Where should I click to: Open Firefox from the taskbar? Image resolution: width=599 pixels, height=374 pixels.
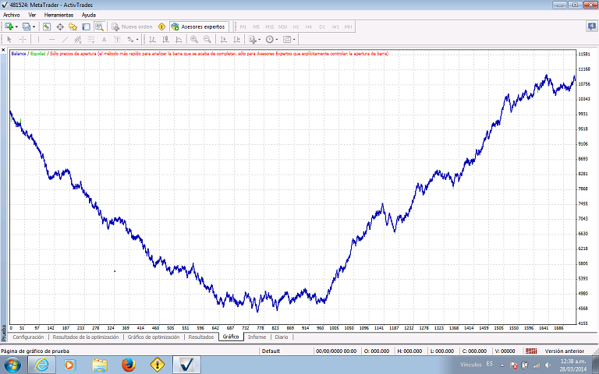(x=128, y=365)
